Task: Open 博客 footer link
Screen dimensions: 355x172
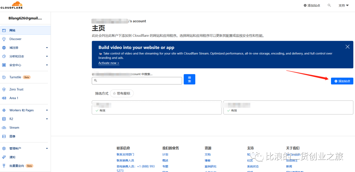Action: 208,161
